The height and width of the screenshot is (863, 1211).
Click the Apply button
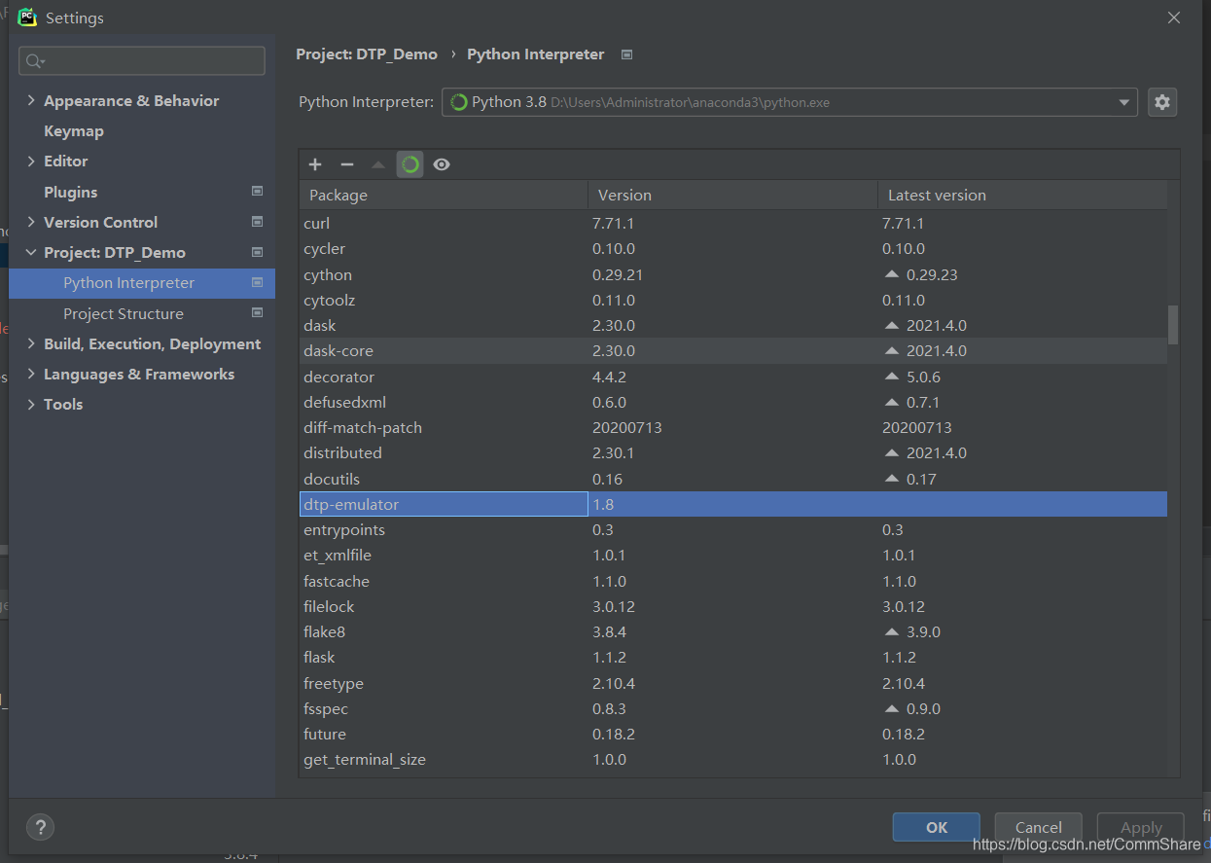click(1140, 827)
